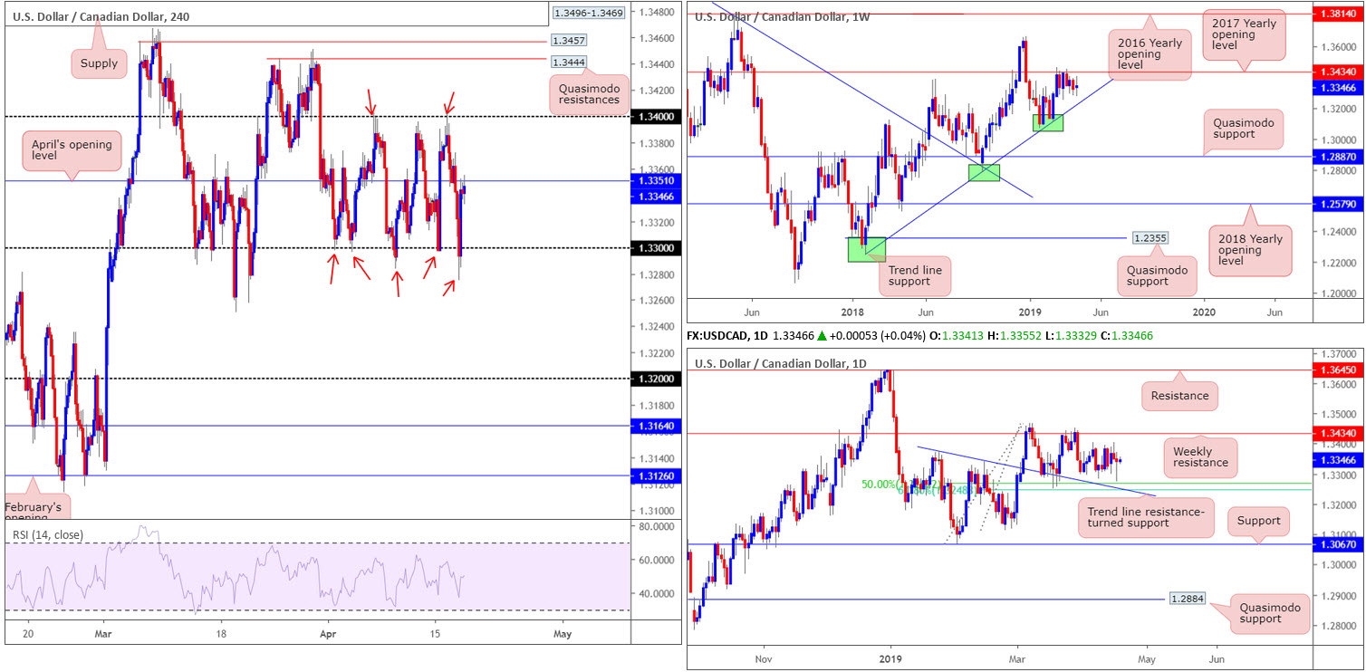Select the red 1.38140 price tag
Screen dimensions: 1366x672
tap(1339, 14)
